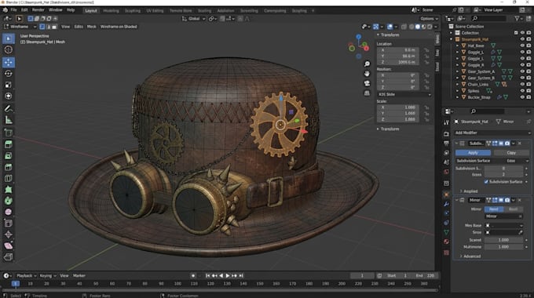Image resolution: width=534 pixels, height=298 pixels.
Task: Click Copy on the Subdivision modifier
Action: [511, 153]
